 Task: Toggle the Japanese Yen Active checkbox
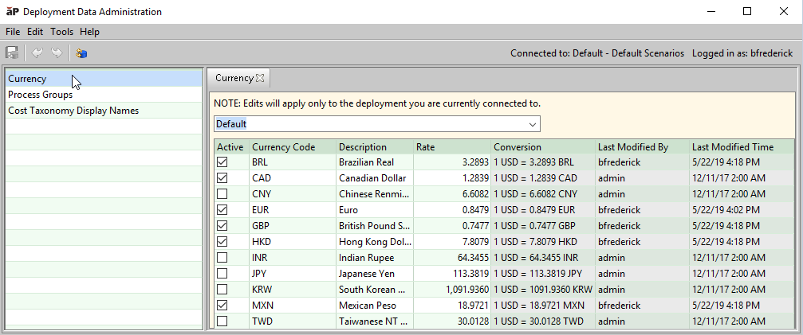pos(222,273)
